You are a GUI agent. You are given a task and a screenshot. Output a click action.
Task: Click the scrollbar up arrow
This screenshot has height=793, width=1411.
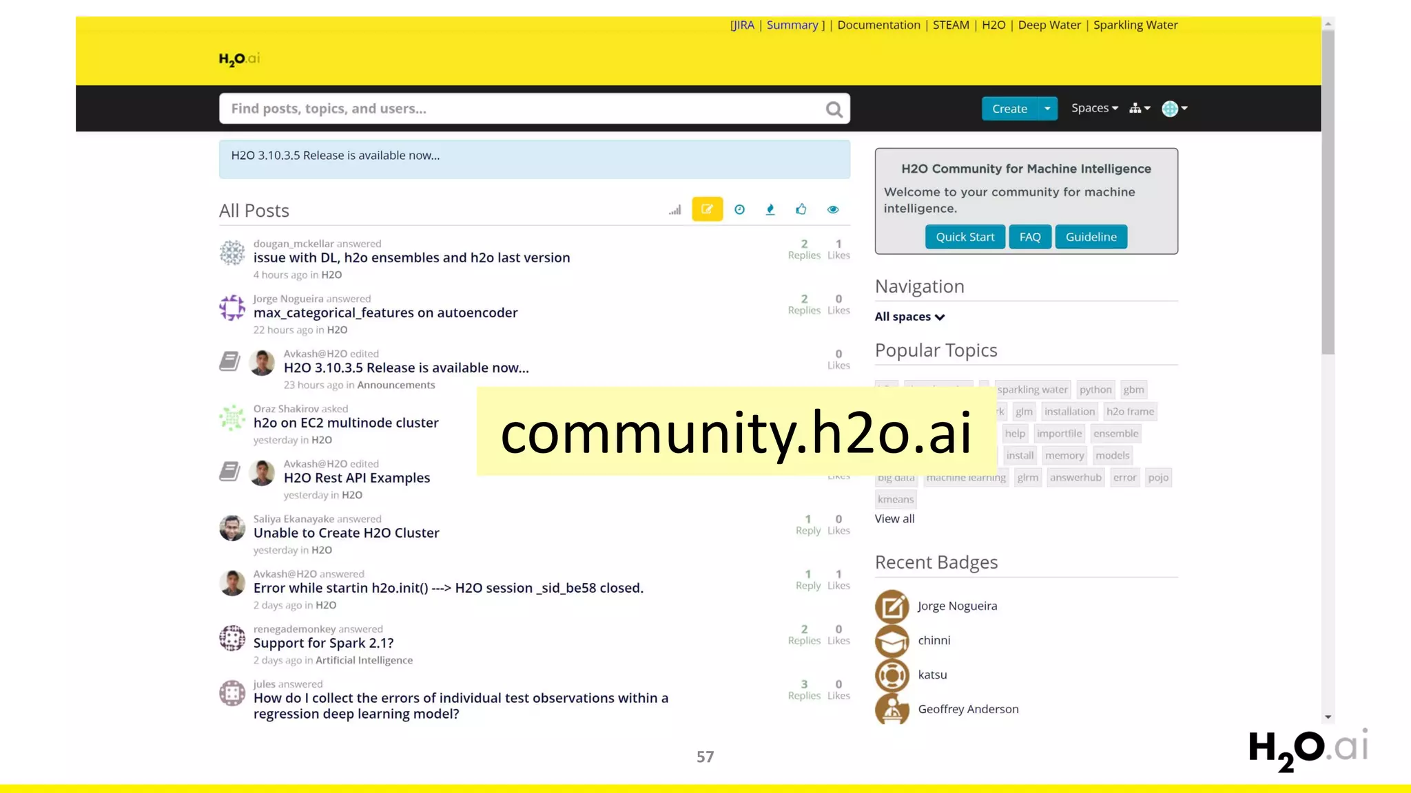pos(1328,23)
